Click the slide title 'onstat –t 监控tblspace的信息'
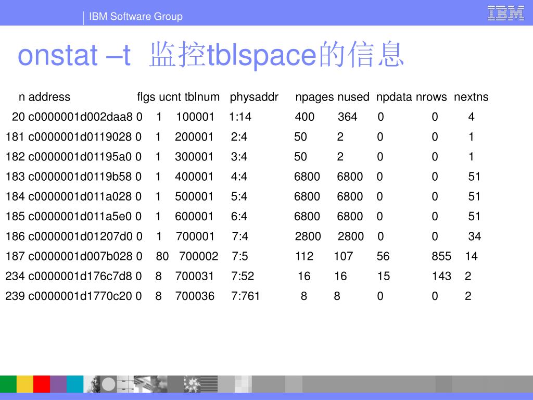Screen dimensions: 533x400 pos(210,55)
